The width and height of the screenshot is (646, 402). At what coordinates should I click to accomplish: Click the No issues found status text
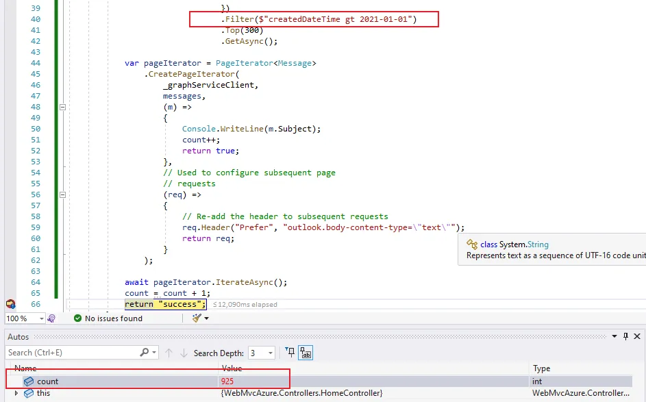point(113,318)
